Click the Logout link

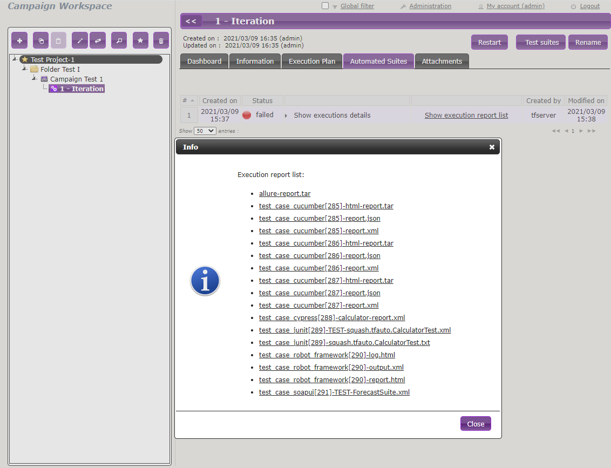[589, 6]
